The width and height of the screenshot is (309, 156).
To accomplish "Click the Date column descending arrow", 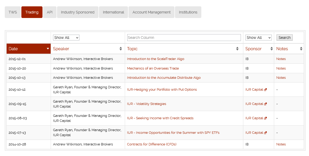I will click(x=48, y=49).
